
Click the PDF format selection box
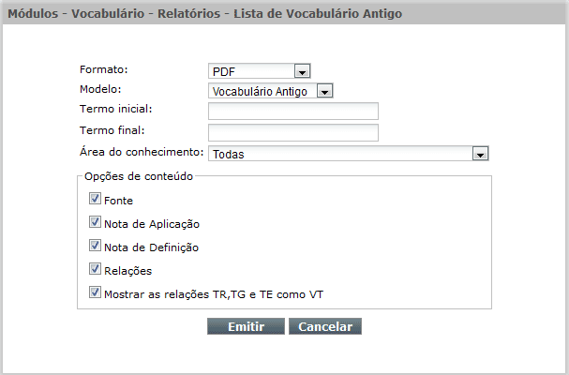point(259,71)
